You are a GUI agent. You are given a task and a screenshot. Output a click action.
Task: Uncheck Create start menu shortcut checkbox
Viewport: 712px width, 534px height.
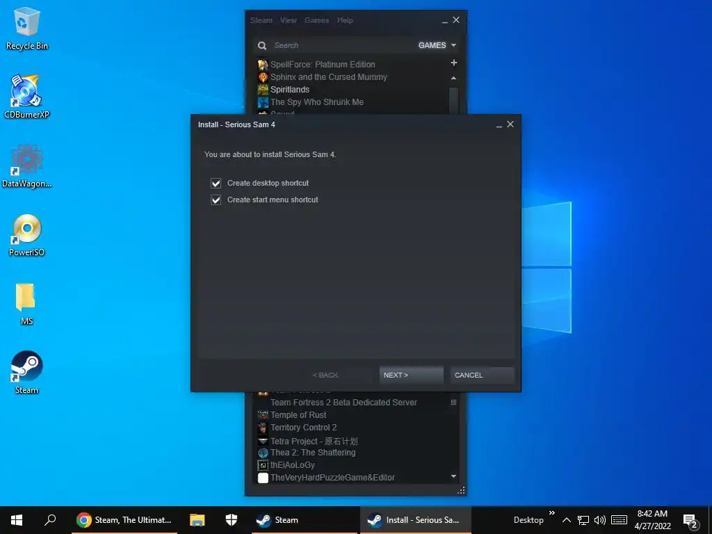click(x=216, y=200)
